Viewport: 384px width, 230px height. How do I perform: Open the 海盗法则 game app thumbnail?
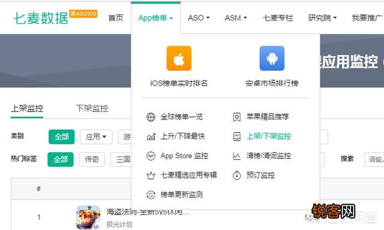(x=88, y=217)
